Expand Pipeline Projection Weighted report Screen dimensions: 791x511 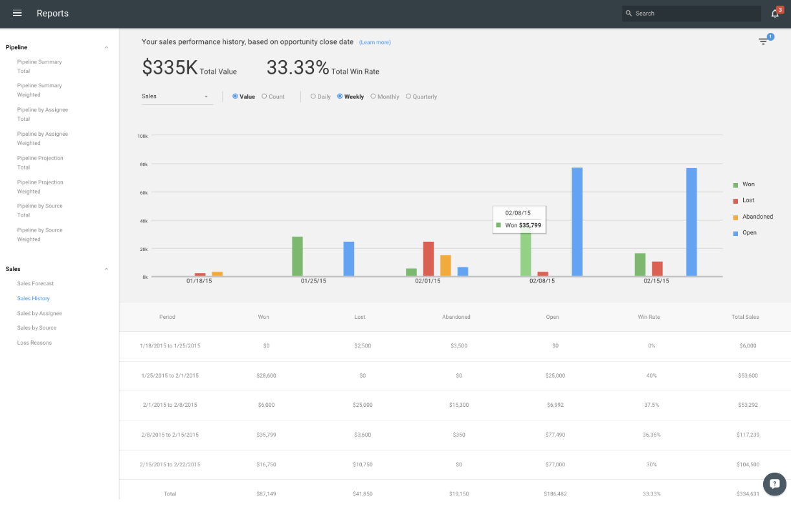(40, 186)
